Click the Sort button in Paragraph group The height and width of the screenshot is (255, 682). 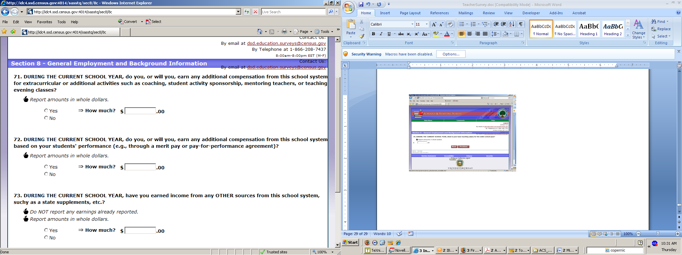click(x=512, y=24)
